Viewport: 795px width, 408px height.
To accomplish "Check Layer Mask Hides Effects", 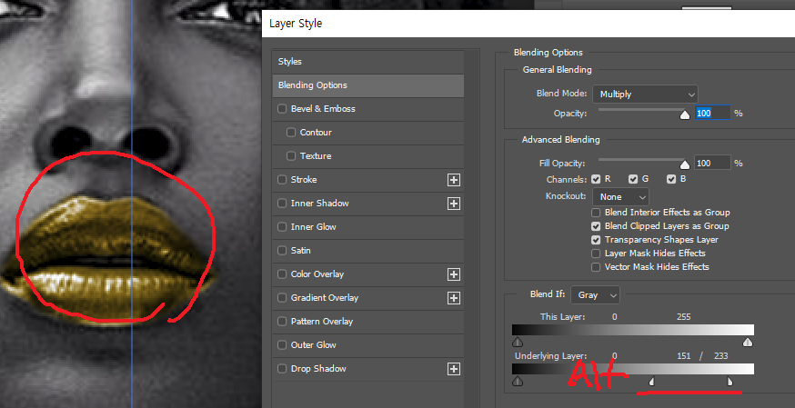I will [596, 254].
